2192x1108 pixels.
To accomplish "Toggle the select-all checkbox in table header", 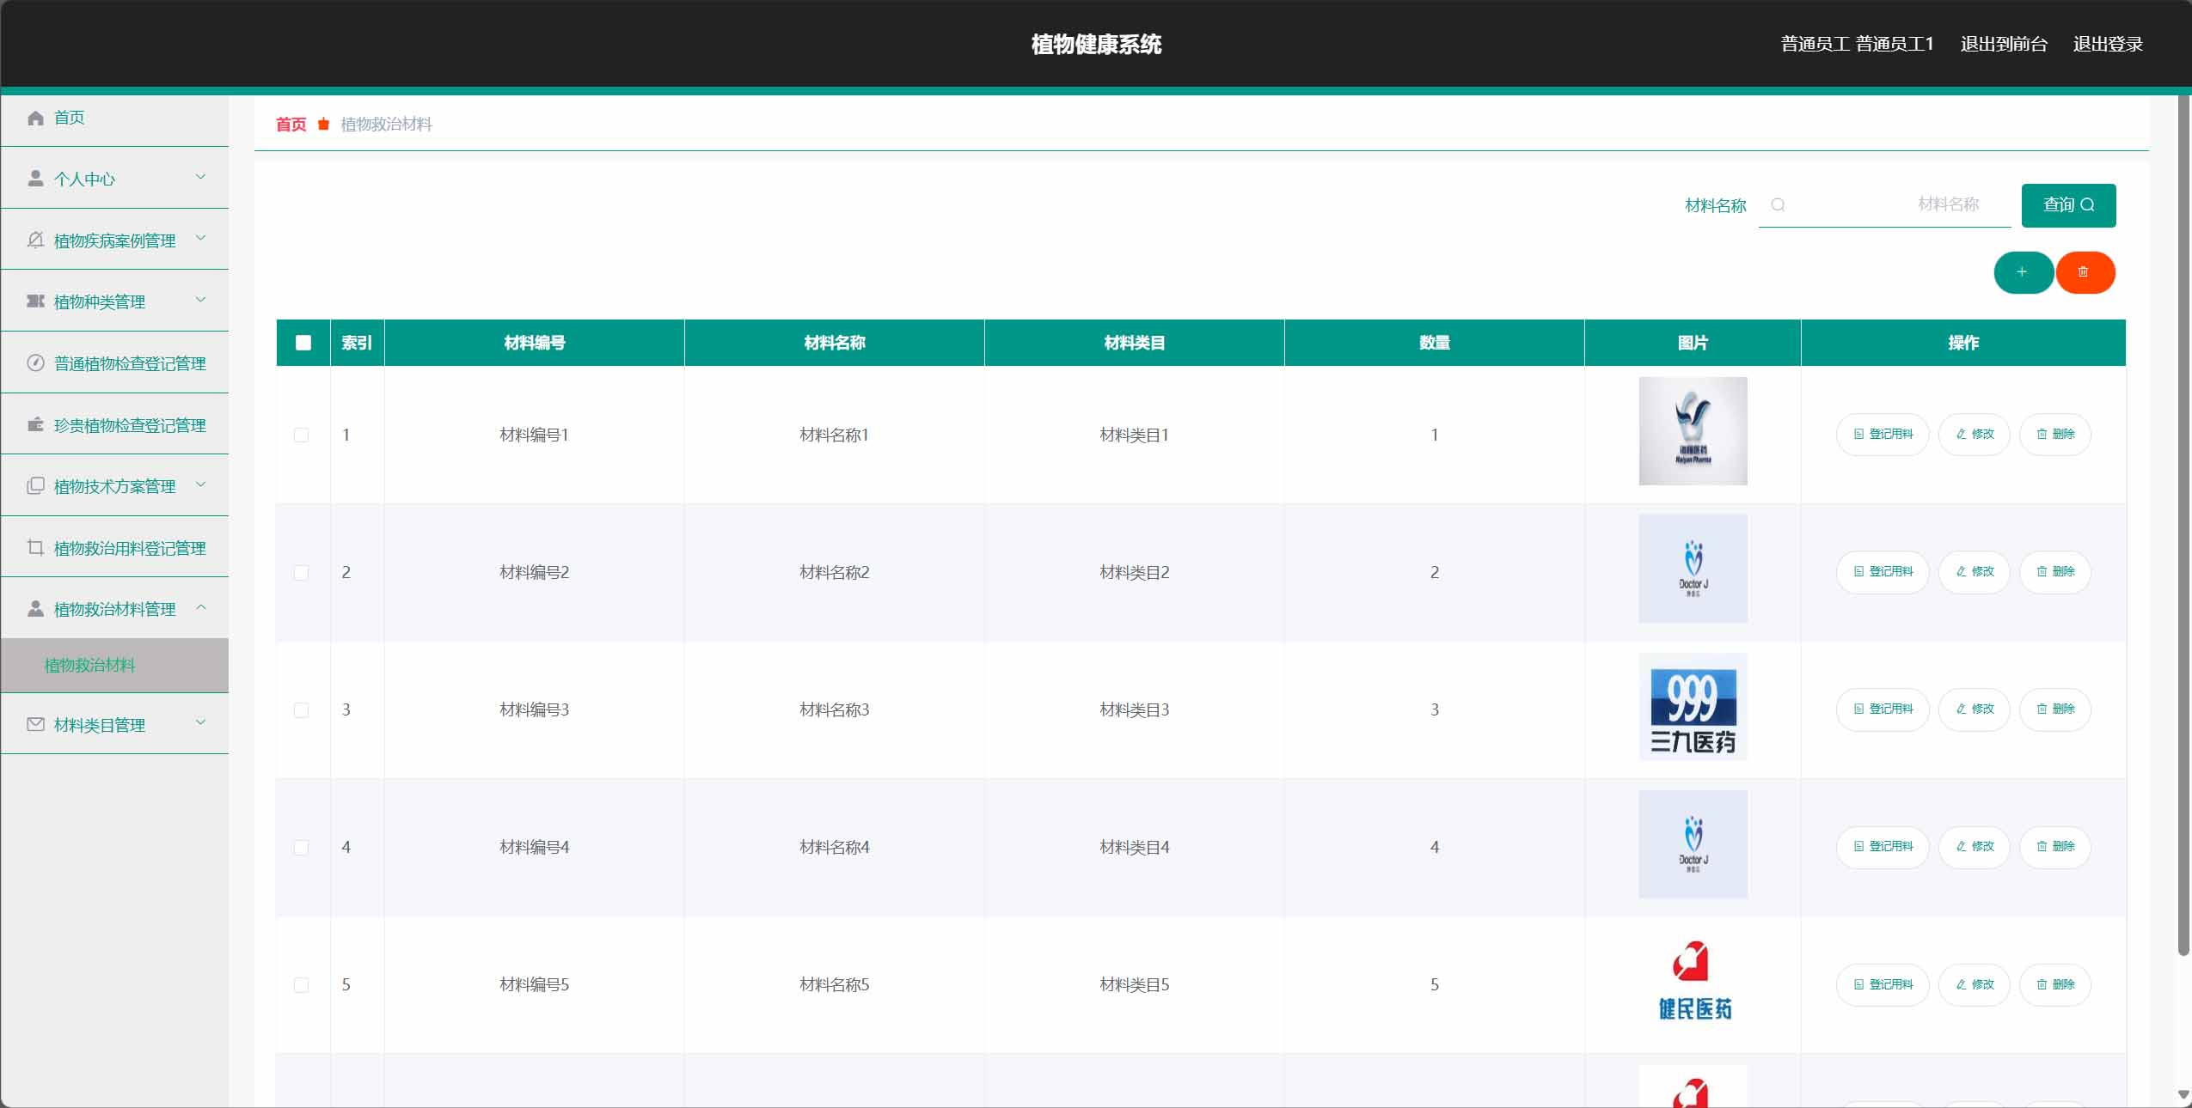I will [x=303, y=343].
